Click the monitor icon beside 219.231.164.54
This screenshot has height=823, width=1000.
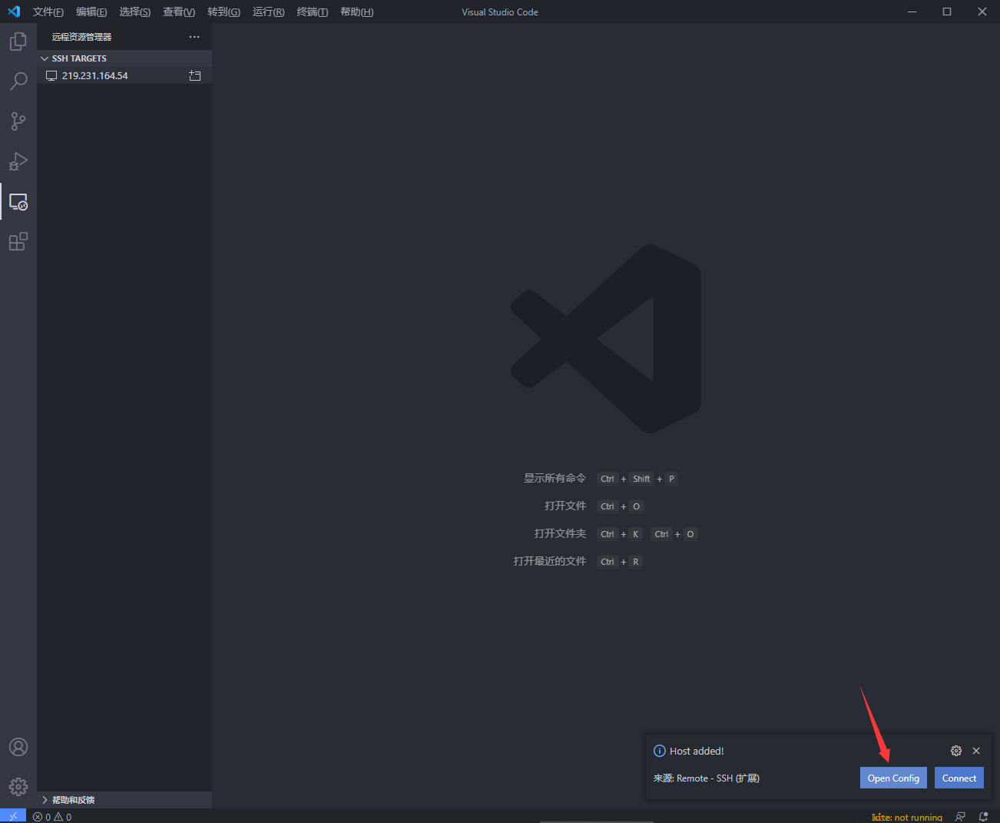tap(51, 75)
